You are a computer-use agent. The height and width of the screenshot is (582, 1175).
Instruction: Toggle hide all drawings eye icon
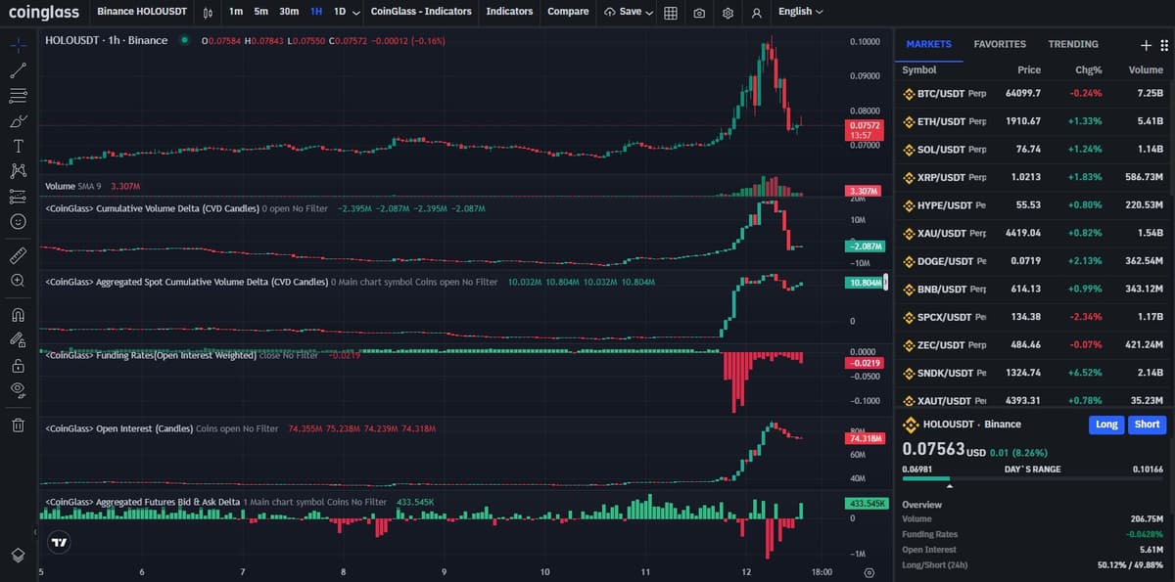(18, 390)
